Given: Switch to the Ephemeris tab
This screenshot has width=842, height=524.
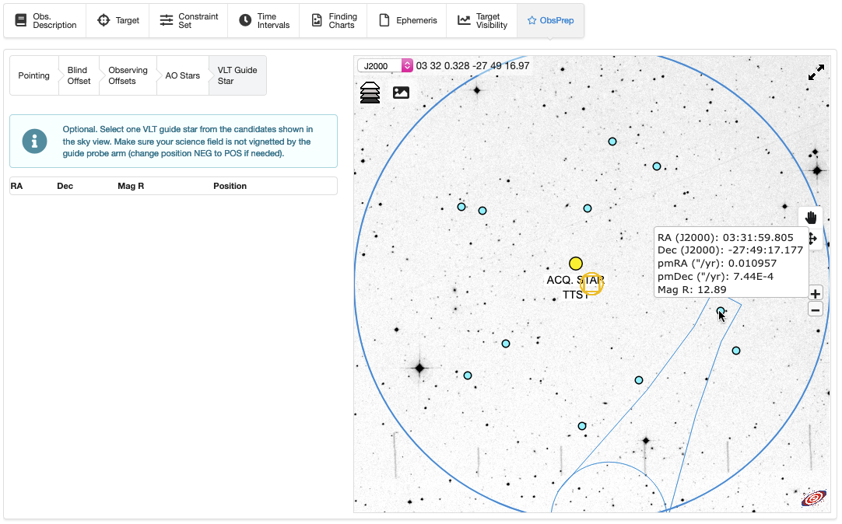Looking at the screenshot, I should pos(407,21).
